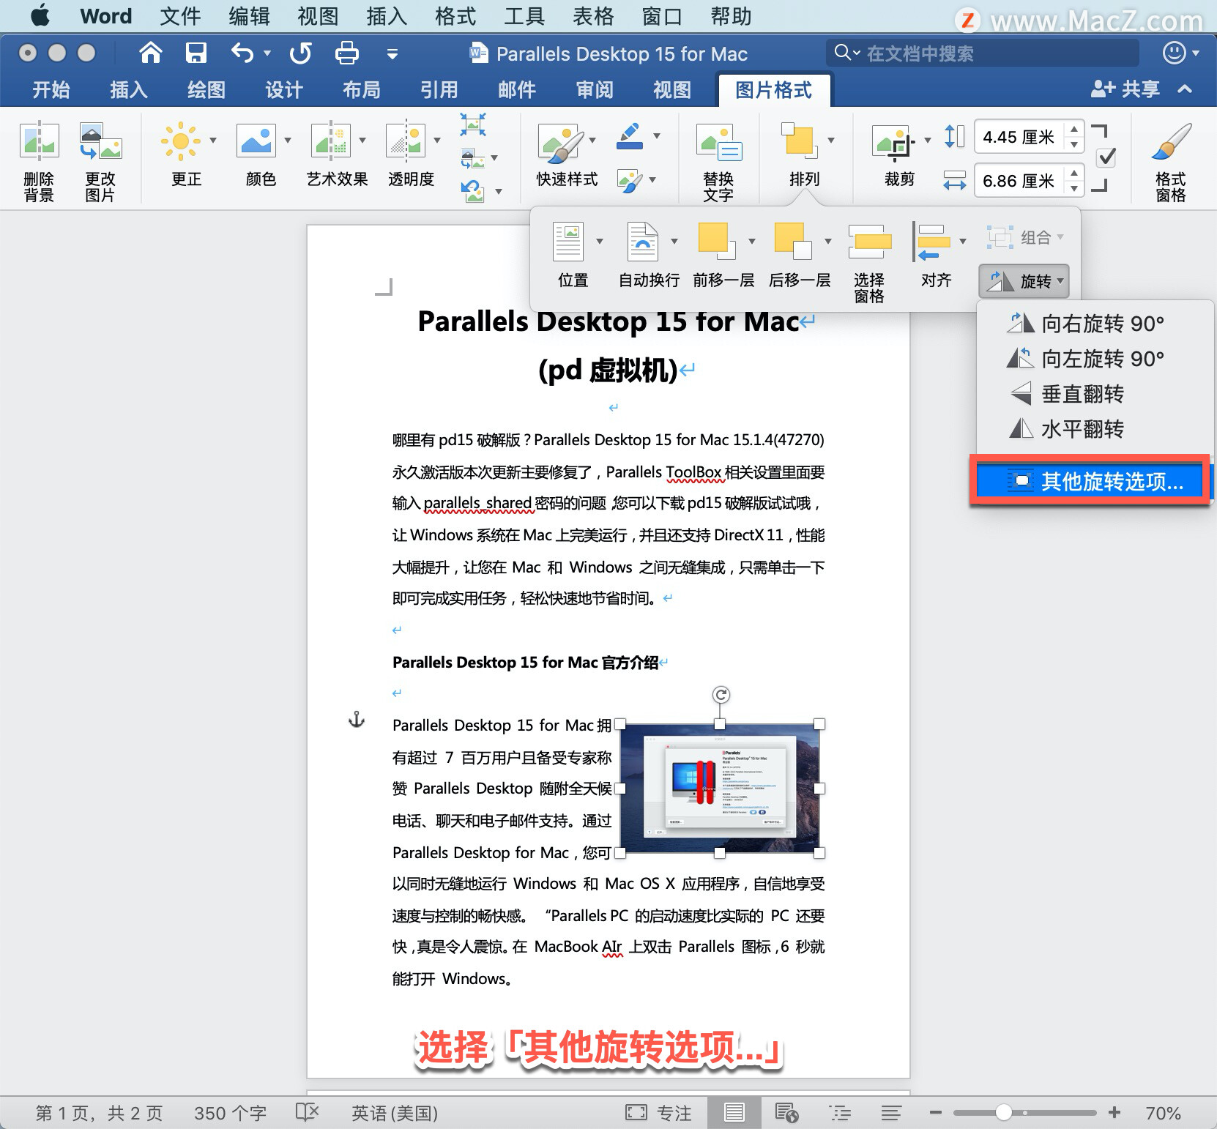Viewport: 1217px width, 1129px height.
Task: Select Rotate Right 90° (向右旋转 90°)
Action: [x=1095, y=324]
